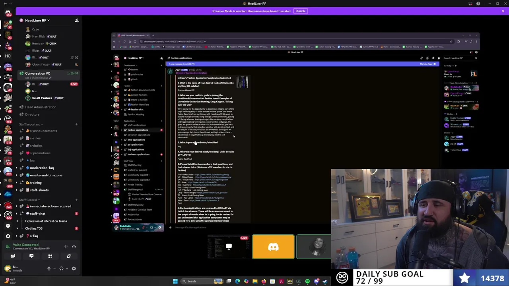Screen dimensions: 509x286
Task: Open the server icon with the 363 badge
Action: pos(8,205)
